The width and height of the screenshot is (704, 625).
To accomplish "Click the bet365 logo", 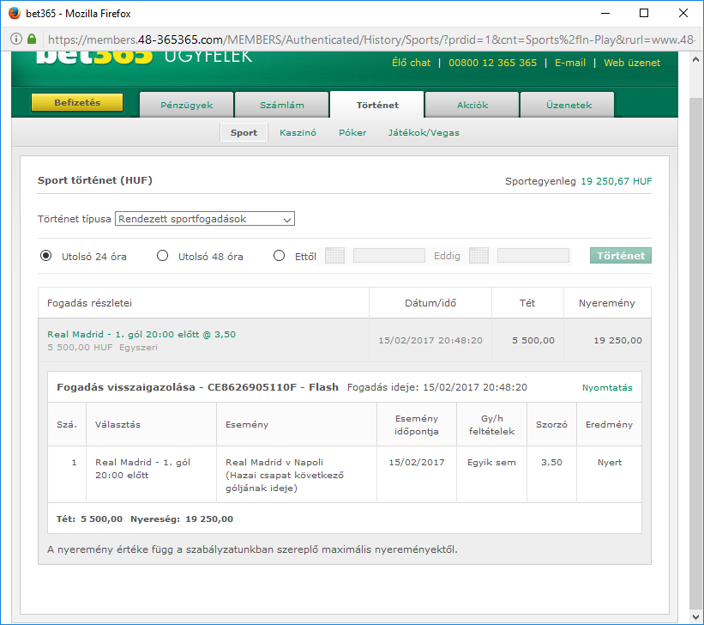I will 94,58.
